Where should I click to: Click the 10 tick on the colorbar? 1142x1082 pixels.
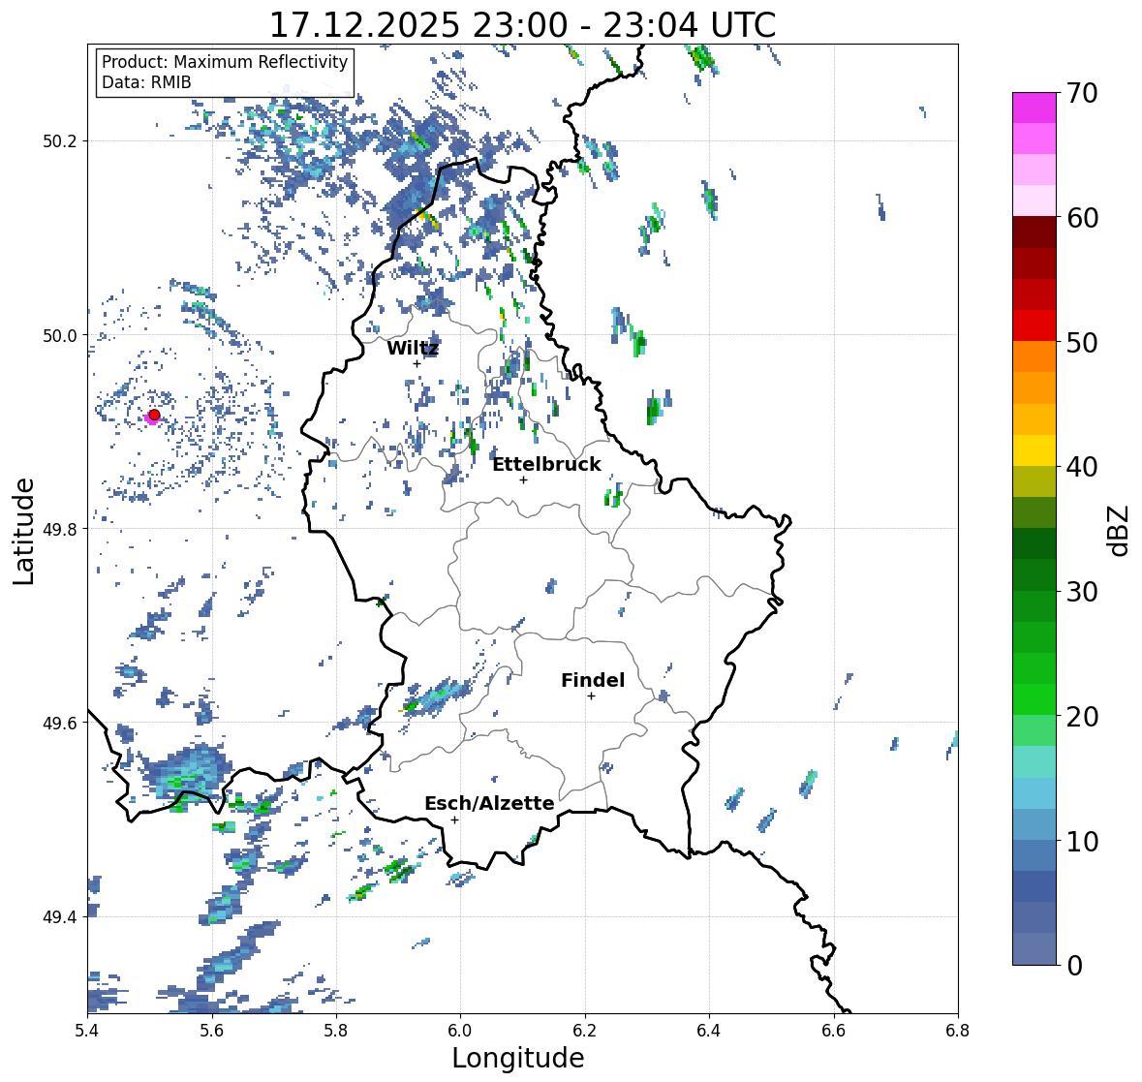click(x=1082, y=840)
